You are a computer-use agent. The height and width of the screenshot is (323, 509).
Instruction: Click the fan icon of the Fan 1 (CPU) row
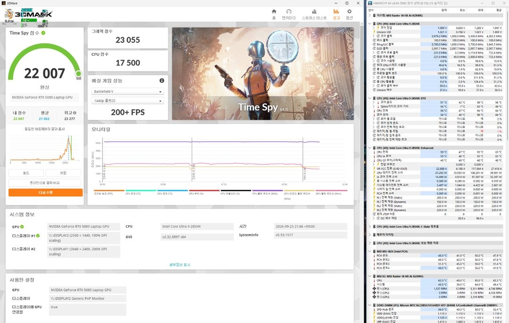click(x=375, y=289)
